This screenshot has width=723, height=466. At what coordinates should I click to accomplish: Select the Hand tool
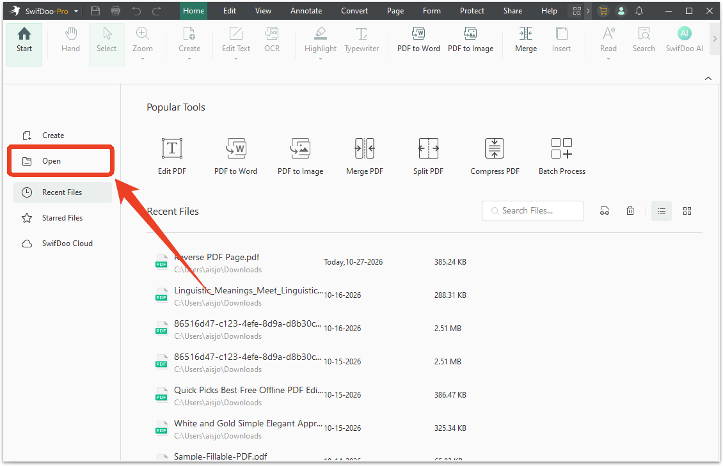tap(70, 40)
